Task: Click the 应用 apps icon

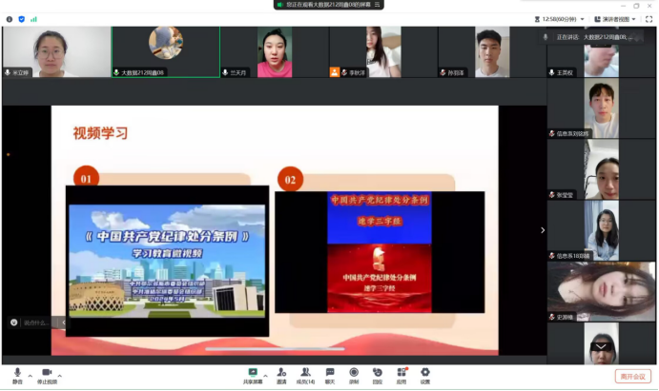Action: tap(402, 374)
